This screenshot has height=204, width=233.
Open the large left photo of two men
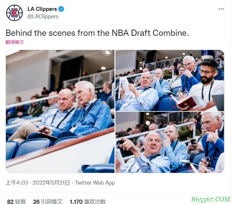coord(60,111)
